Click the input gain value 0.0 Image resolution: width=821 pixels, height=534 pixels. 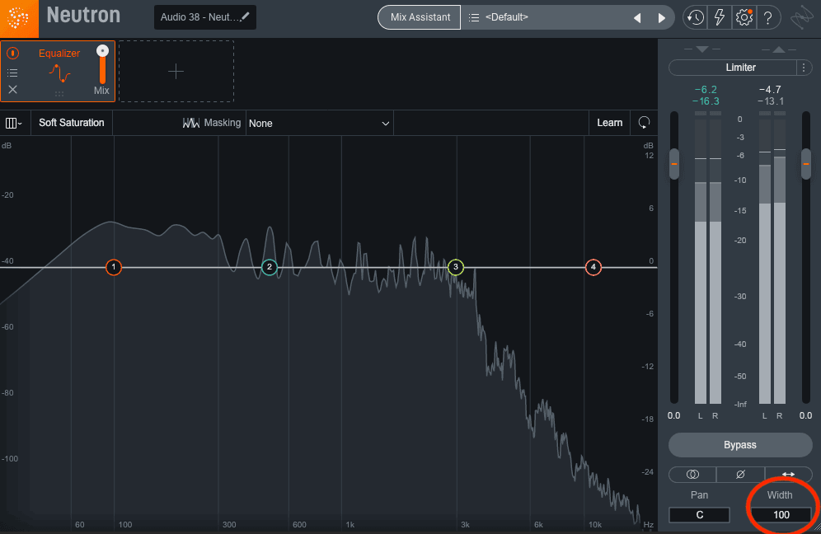point(674,415)
